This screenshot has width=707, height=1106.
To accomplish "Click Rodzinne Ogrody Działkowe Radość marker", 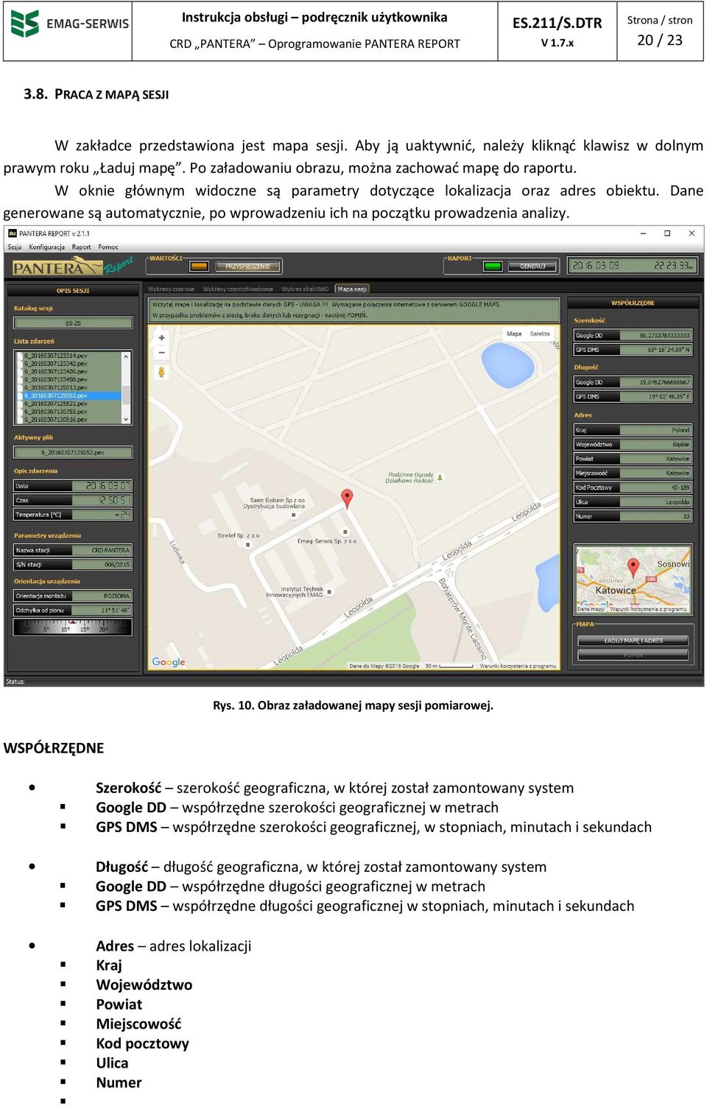I will (440, 477).
